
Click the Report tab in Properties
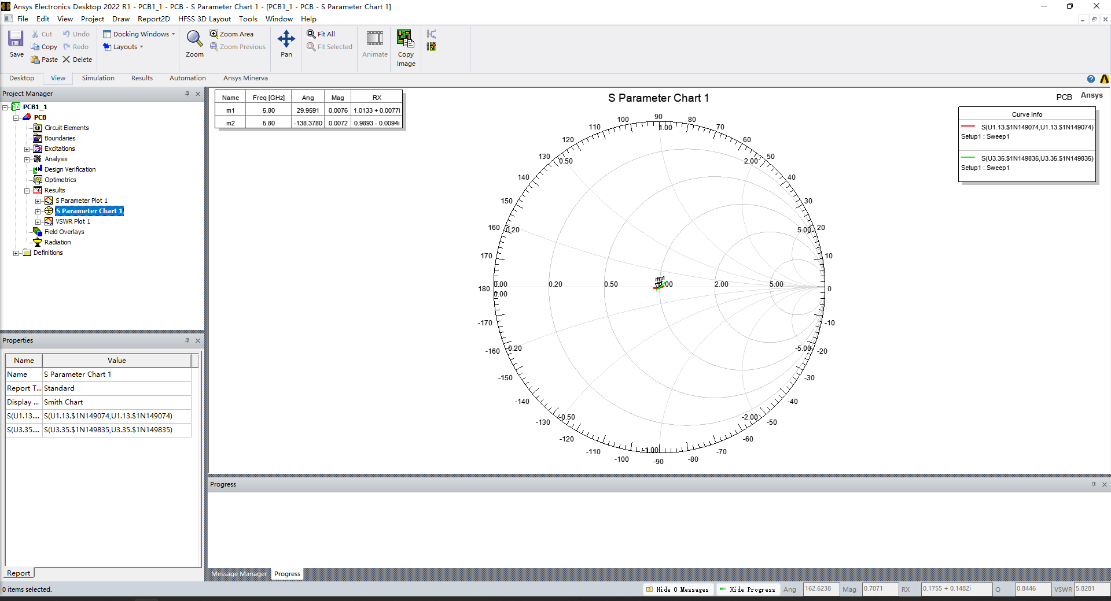19,573
